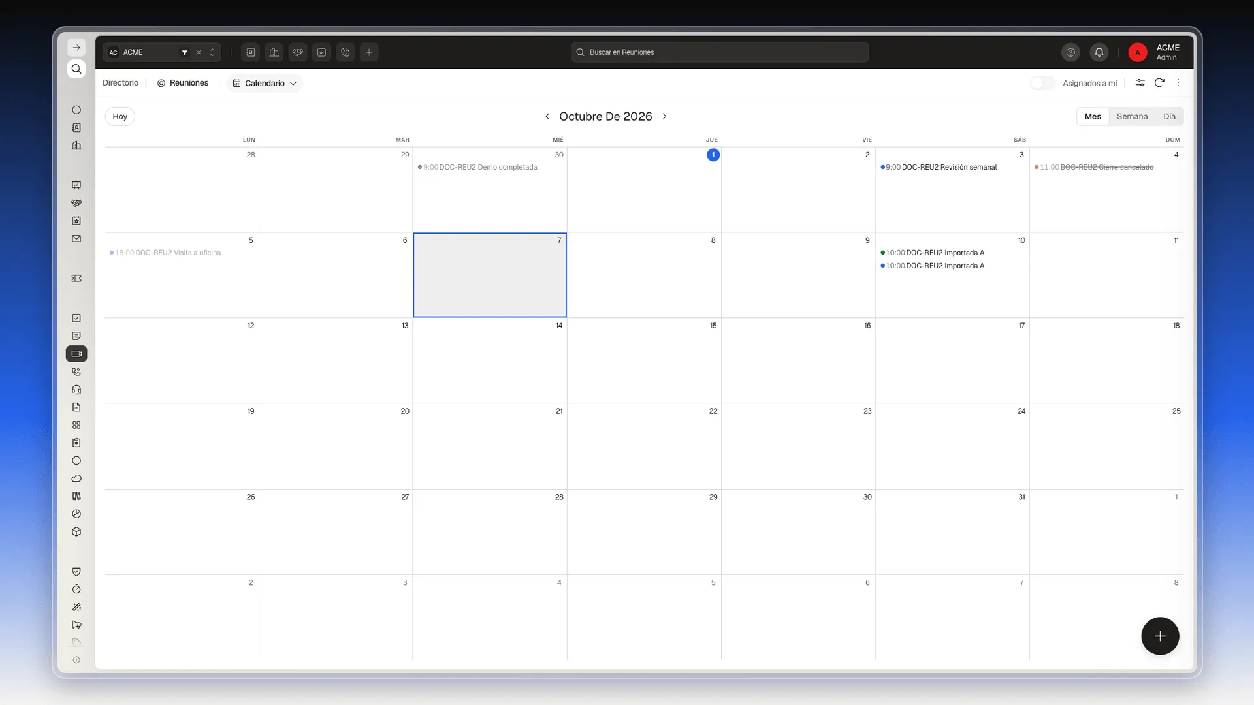Toggle the Asignados a mí switch
1254x705 pixels.
(1042, 83)
